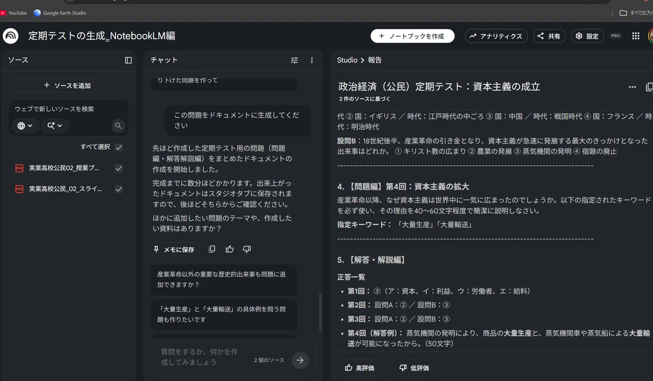Toggle すべて選択 checkbox
Image resolution: width=653 pixels, height=381 pixels.
coord(119,147)
